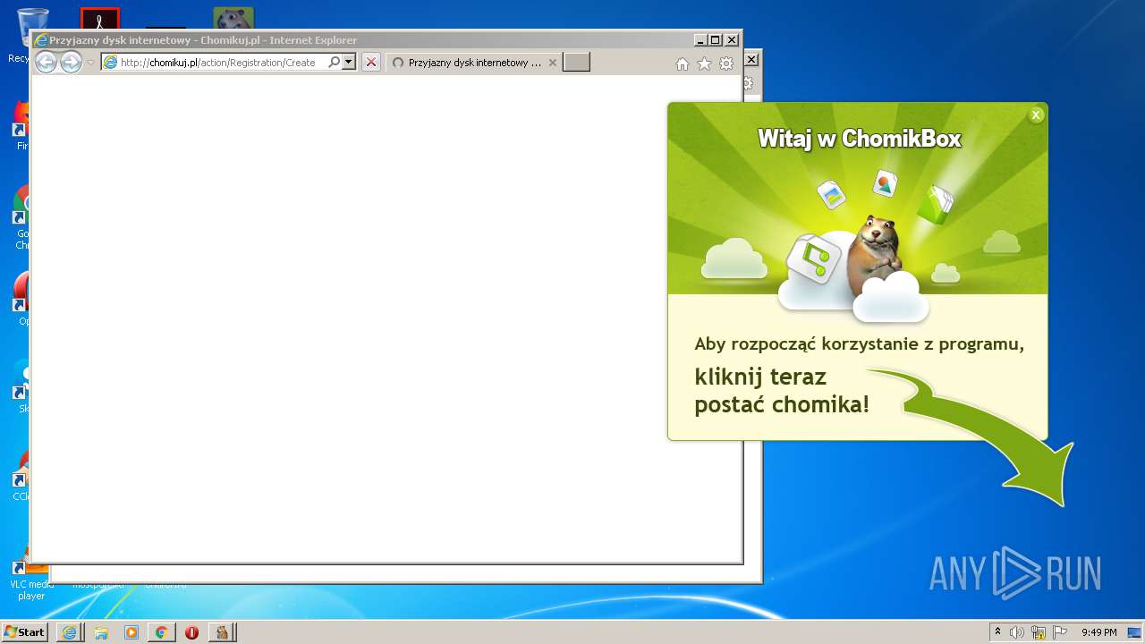Click the Witaj w ChomikBox heading
Image resolution: width=1145 pixels, height=644 pixels.
click(x=859, y=139)
